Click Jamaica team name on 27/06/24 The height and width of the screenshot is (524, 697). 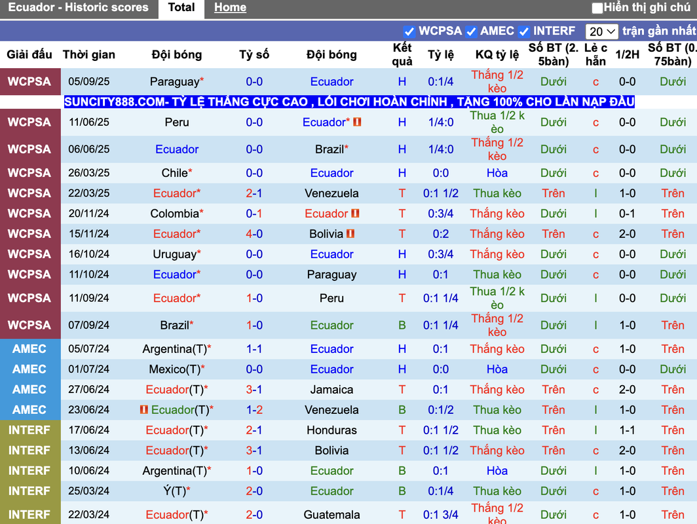[x=331, y=390]
